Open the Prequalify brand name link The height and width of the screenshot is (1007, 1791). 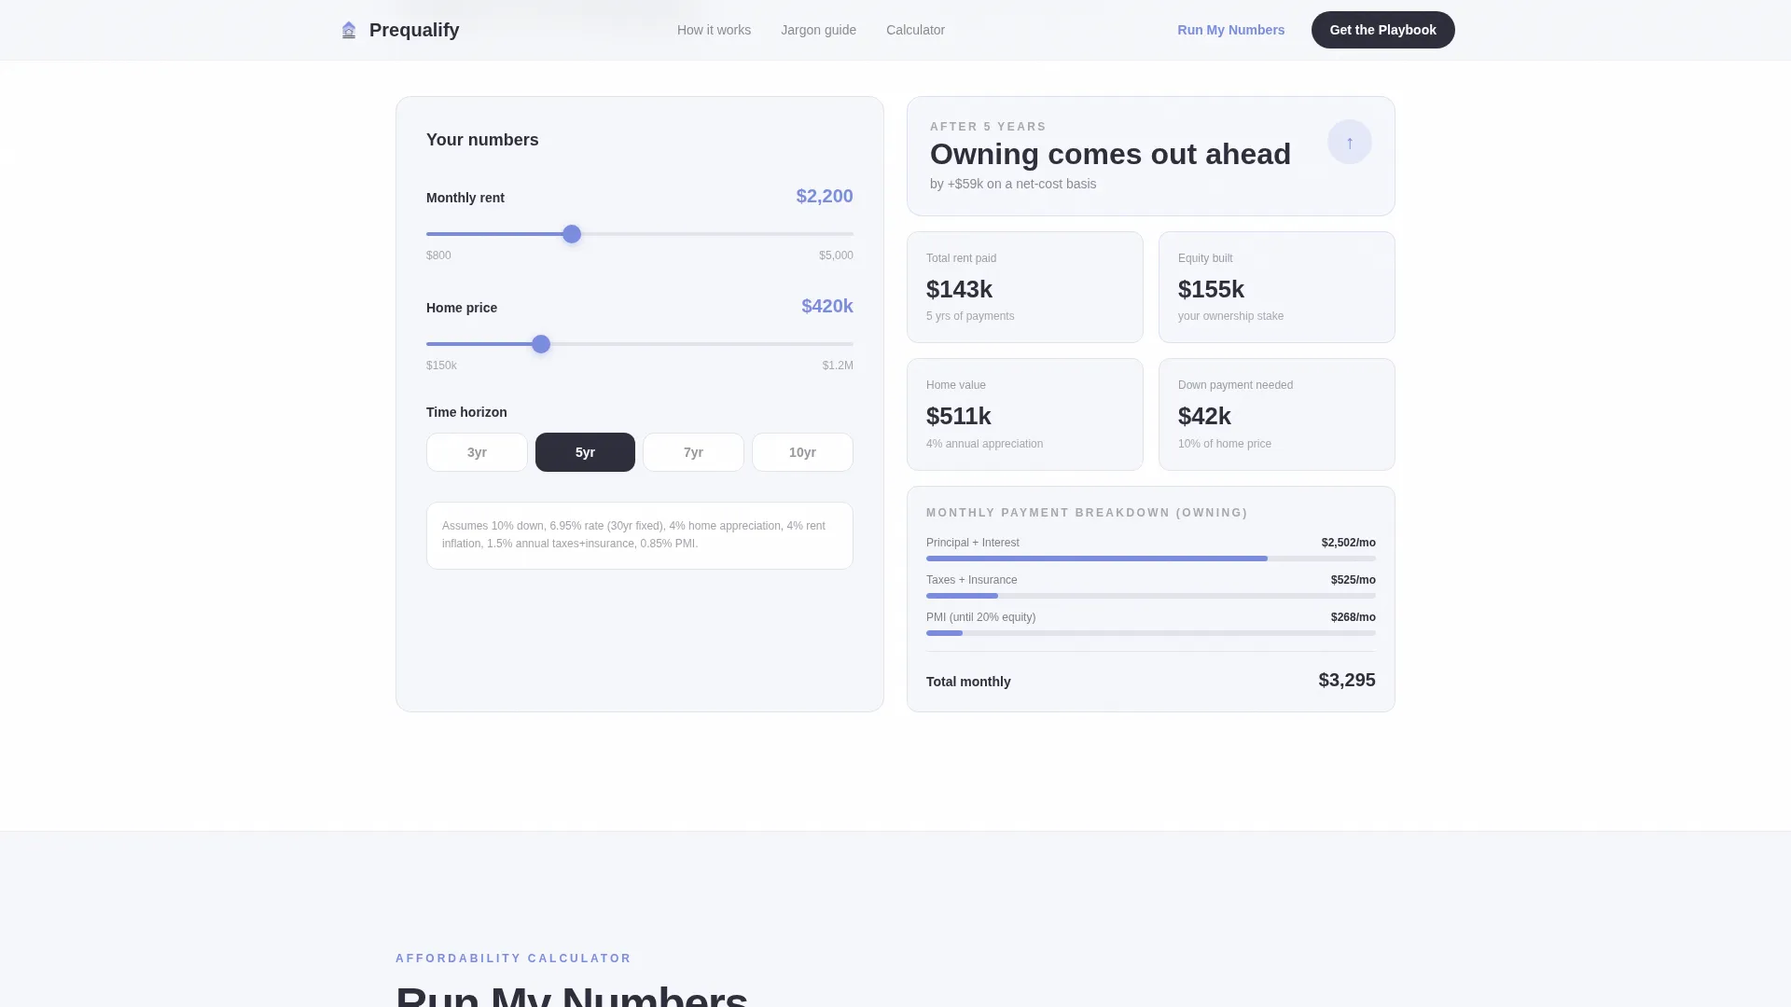[414, 30]
